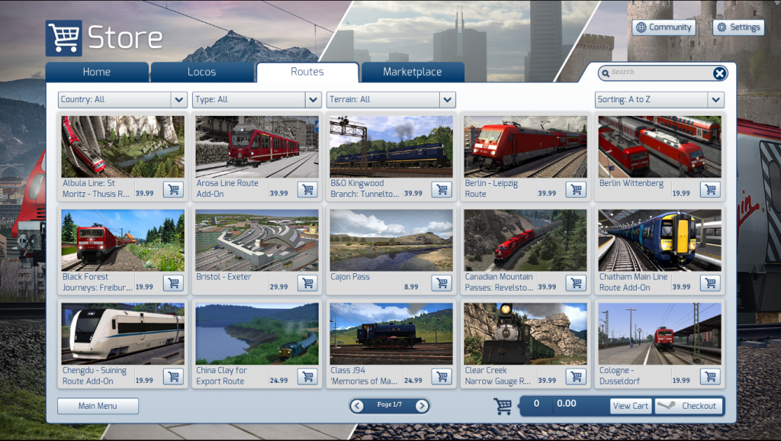Go to next page with right arrow

(422, 405)
